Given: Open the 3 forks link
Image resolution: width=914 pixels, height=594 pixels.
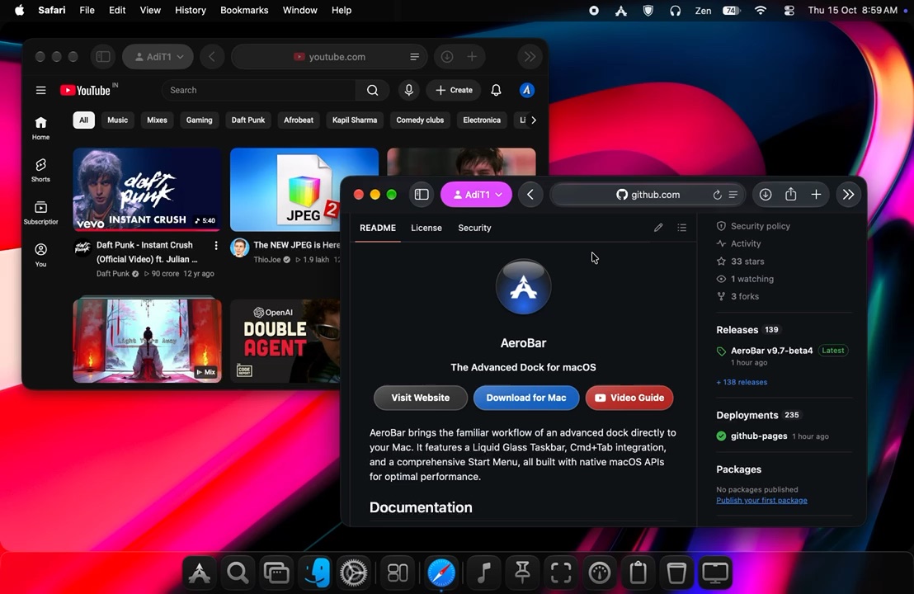Looking at the screenshot, I should [745, 296].
